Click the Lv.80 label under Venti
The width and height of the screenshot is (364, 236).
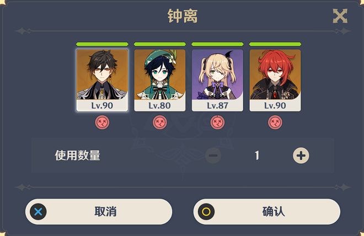coord(160,105)
